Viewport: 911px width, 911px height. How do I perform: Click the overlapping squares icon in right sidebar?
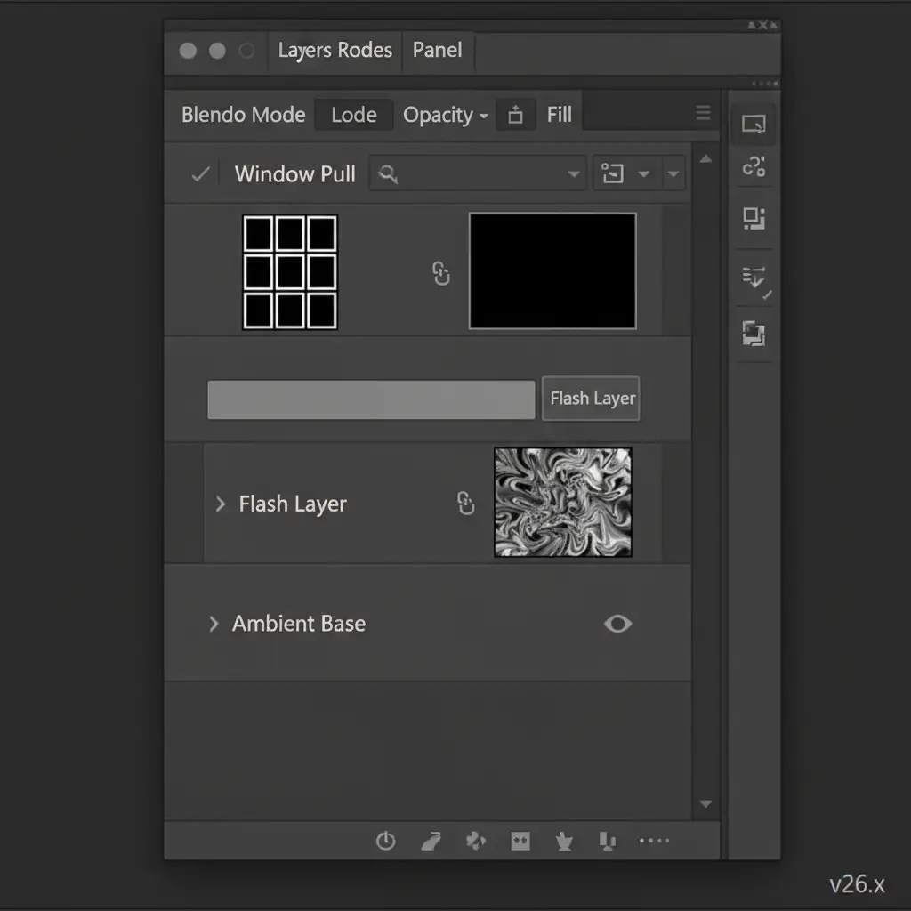coord(754,335)
